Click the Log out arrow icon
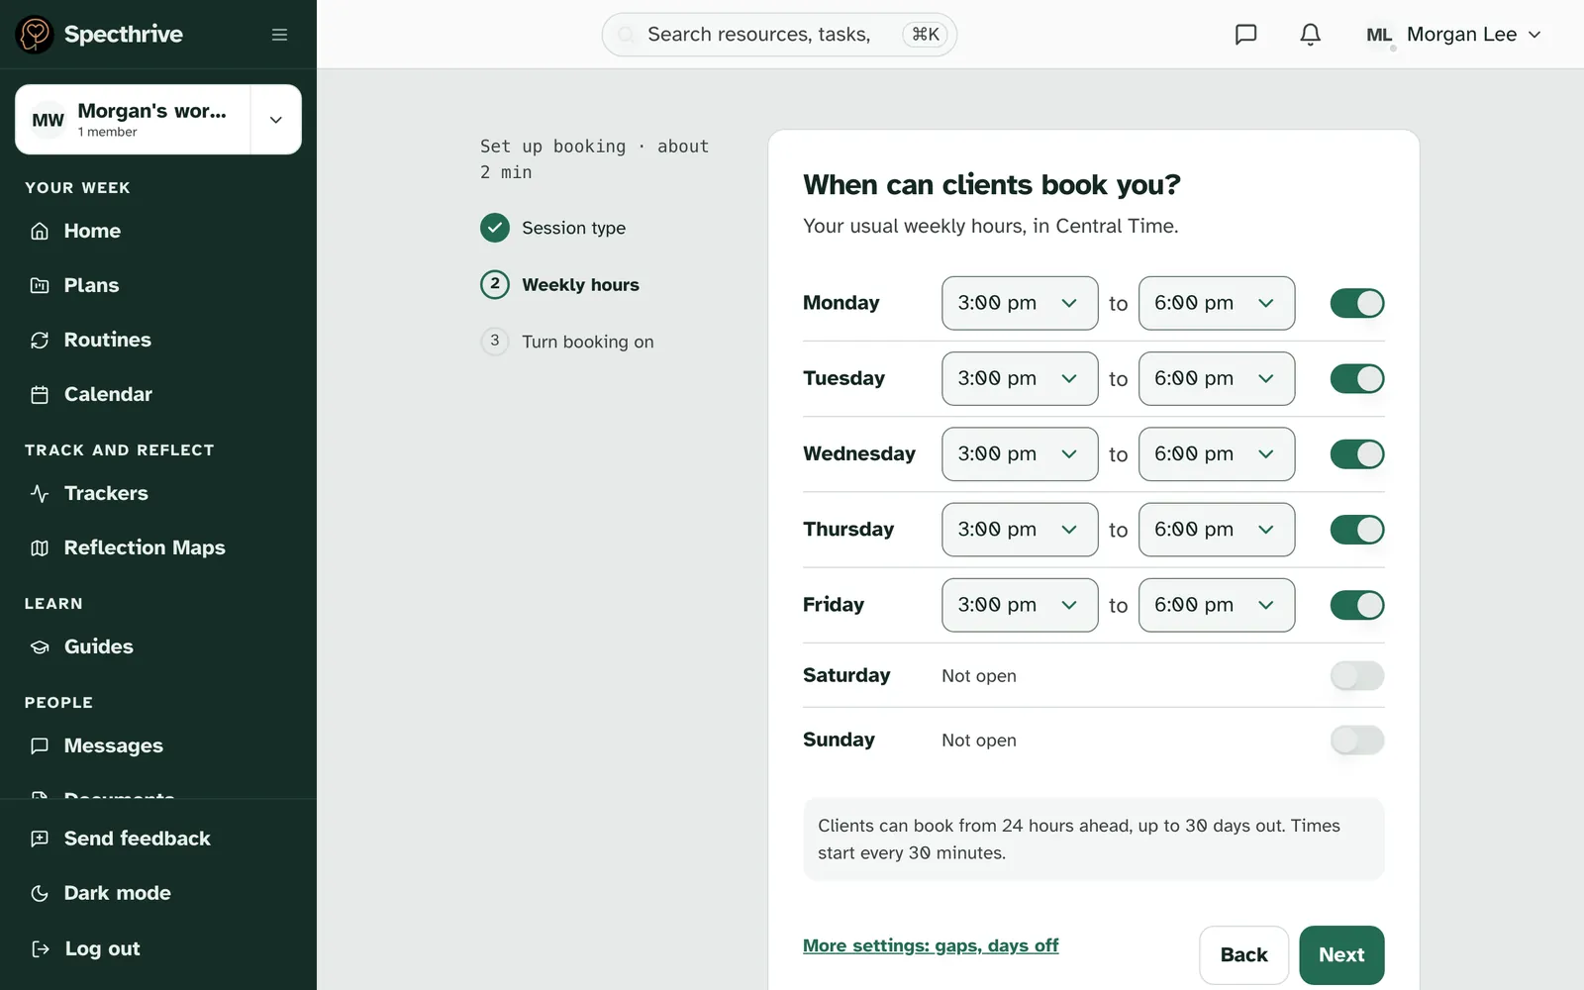The image size is (1584, 990). tap(40, 948)
